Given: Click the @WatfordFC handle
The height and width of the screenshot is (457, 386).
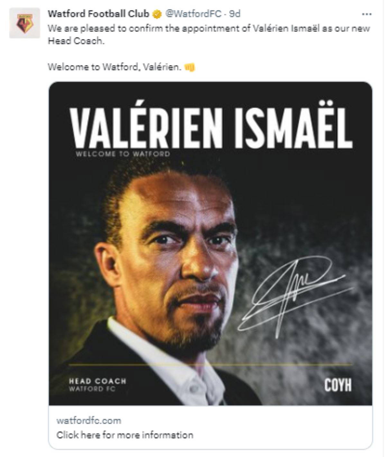Looking at the screenshot, I should (193, 14).
